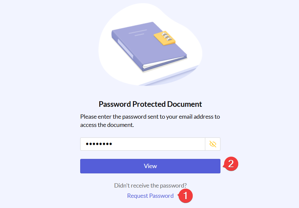The width and height of the screenshot is (299, 208).
Task: Click the masked password dots
Action: [99, 144]
